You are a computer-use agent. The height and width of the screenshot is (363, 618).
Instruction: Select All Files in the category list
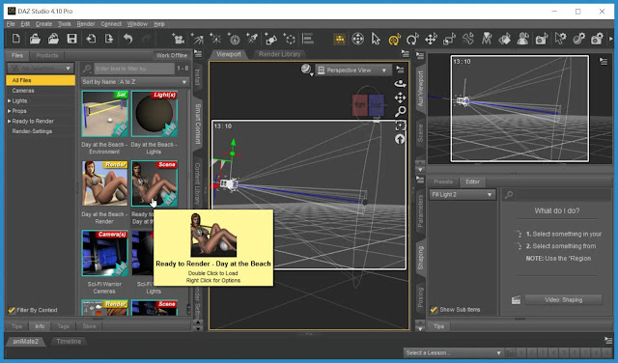[41, 80]
